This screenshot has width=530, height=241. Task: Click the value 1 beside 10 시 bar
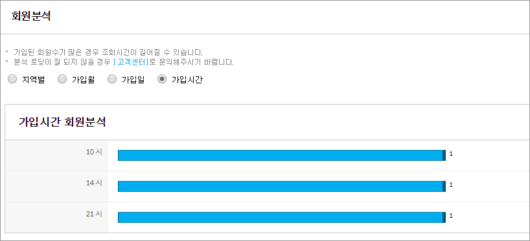451,154
